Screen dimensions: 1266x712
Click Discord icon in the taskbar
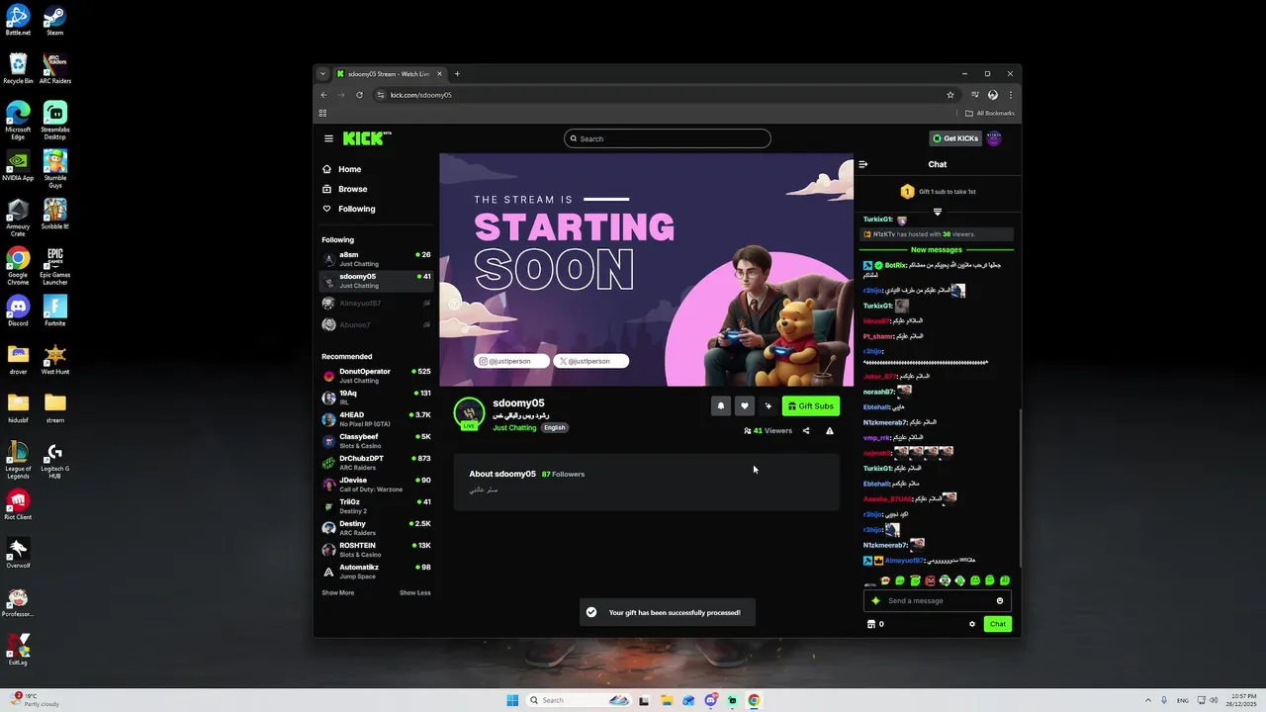coord(710,700)
